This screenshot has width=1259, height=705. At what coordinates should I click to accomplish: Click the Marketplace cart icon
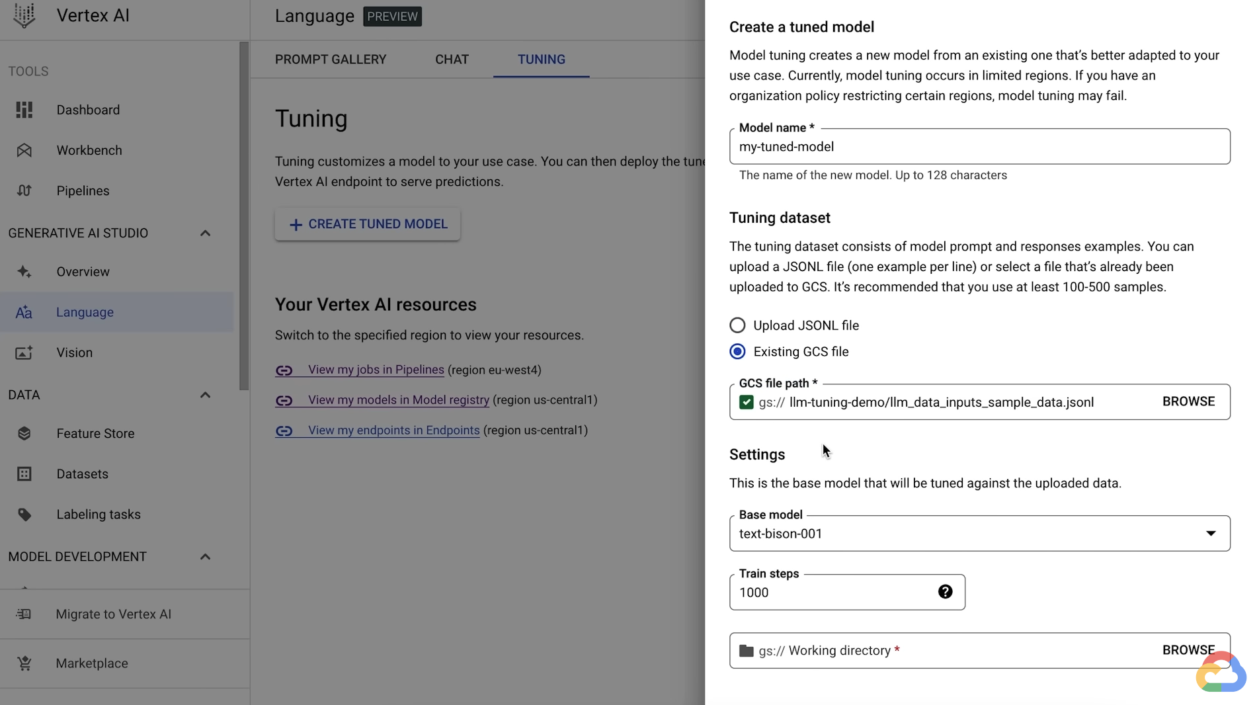tap(24, 663)
